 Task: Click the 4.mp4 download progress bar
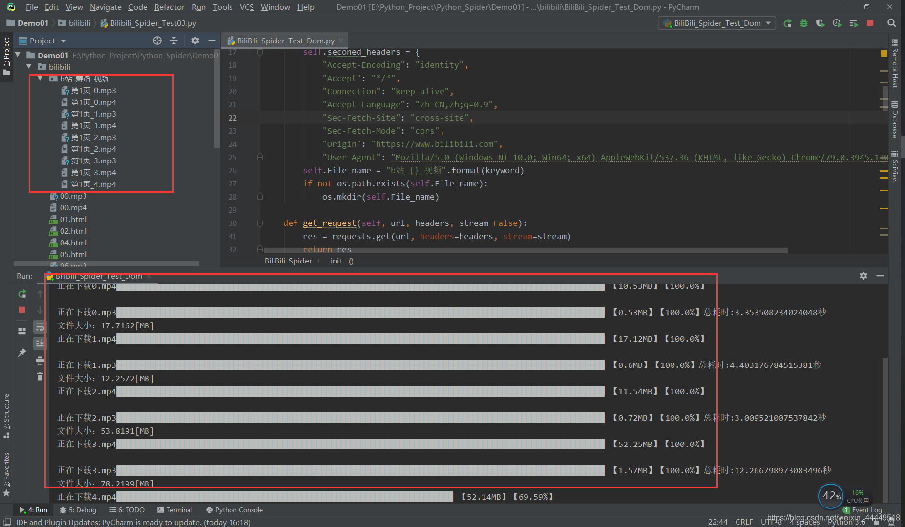click(285, 497)
